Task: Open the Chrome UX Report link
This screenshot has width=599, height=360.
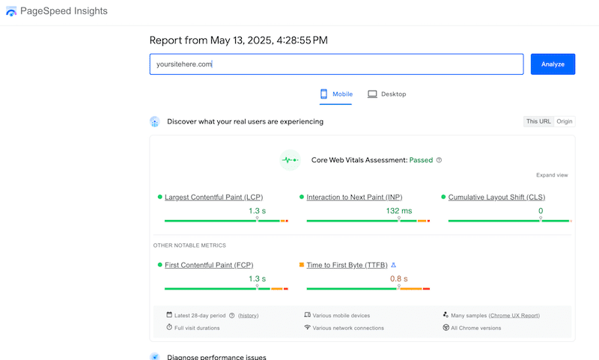Action: [514, 316]
